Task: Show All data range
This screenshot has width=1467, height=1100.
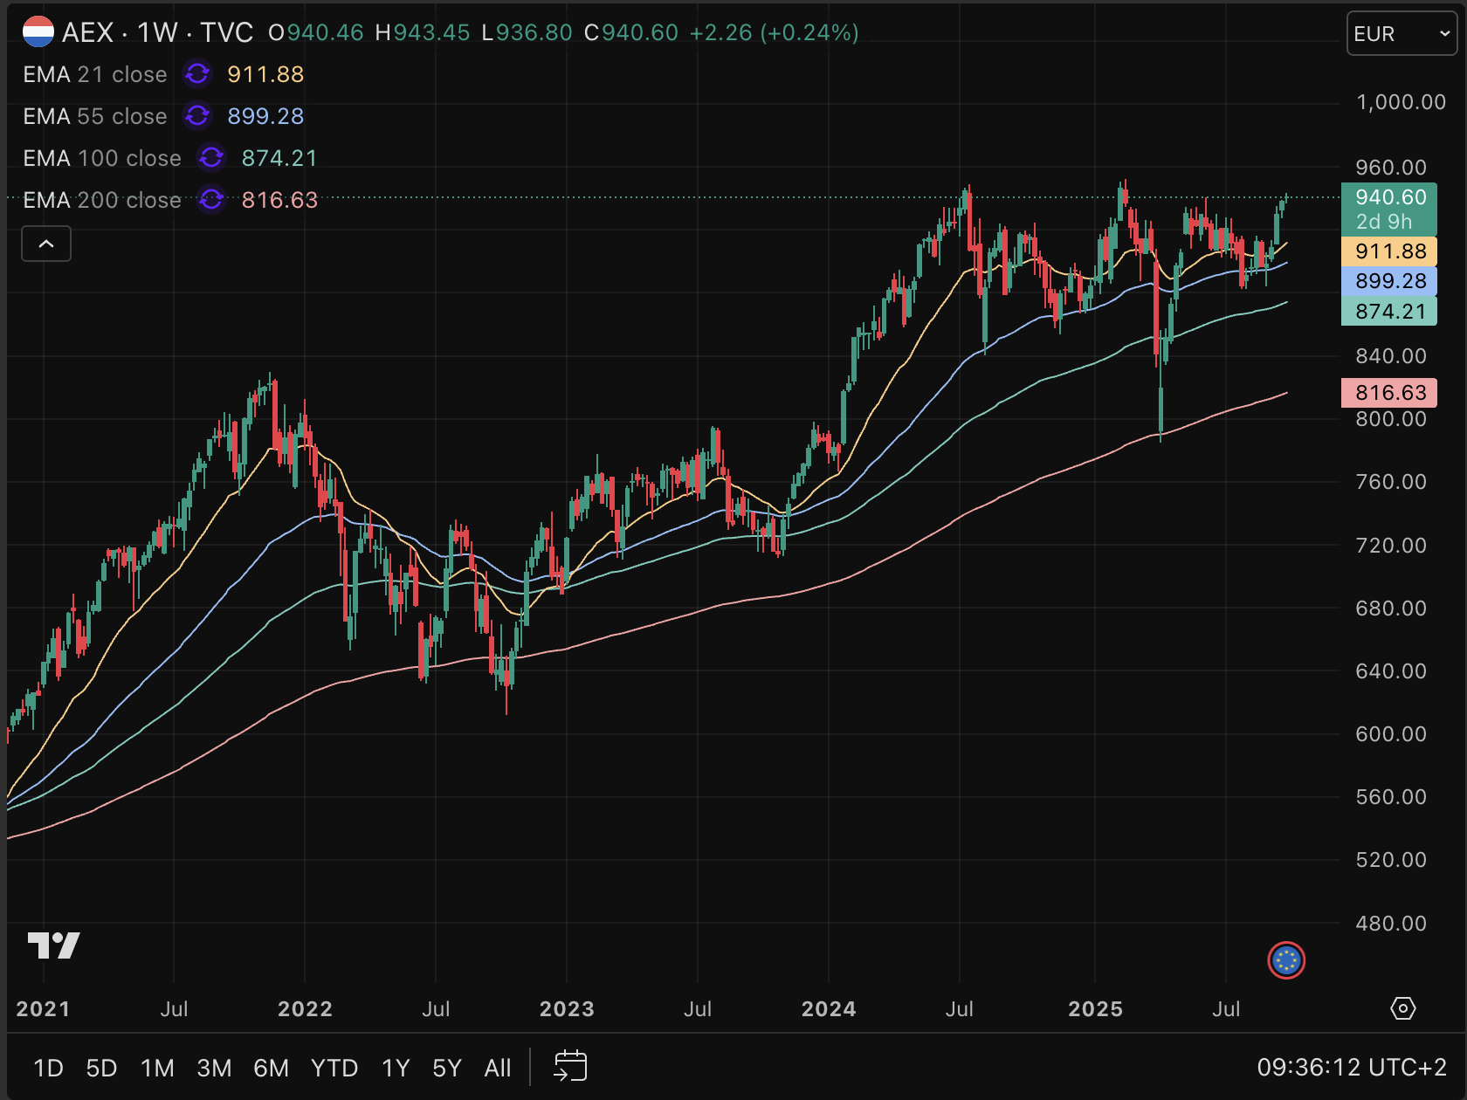Action: tap(498, 1068)
